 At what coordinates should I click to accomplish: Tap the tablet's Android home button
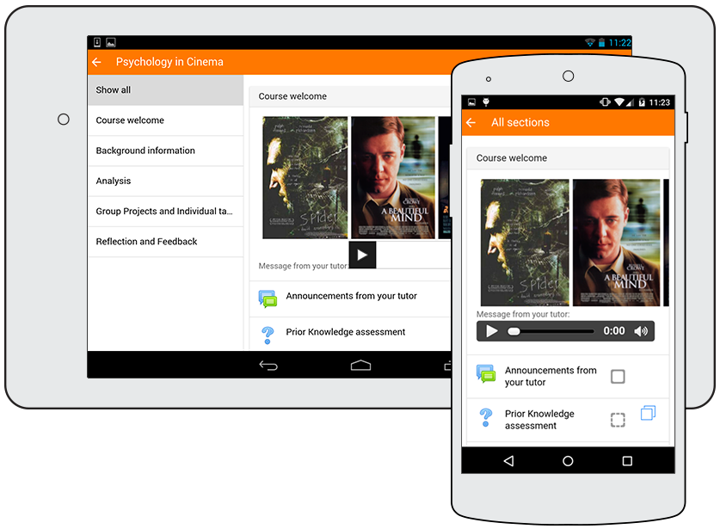pyautogui.click(x=360, y=366)
